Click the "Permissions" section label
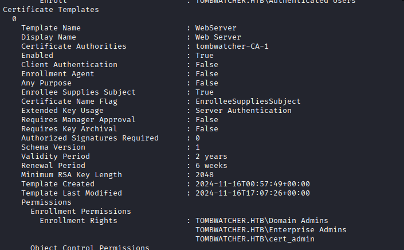Screen dimensions: 404x250 (46, 202)
